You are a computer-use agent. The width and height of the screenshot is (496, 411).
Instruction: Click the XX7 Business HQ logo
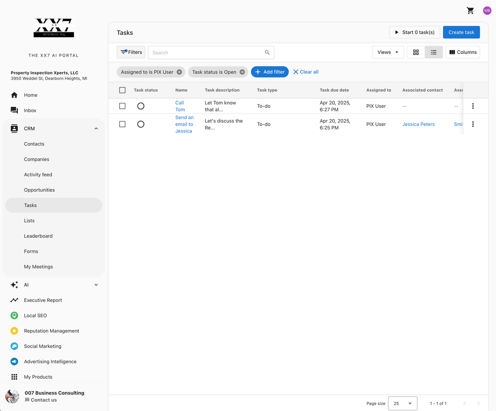point(54,28)
